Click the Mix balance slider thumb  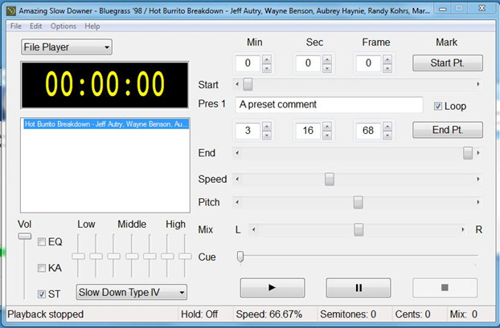(x=359, y=229)
